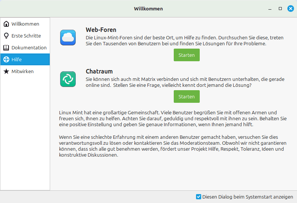
Task: Minimize the Willkommen window
Action: tap(270, 9)
